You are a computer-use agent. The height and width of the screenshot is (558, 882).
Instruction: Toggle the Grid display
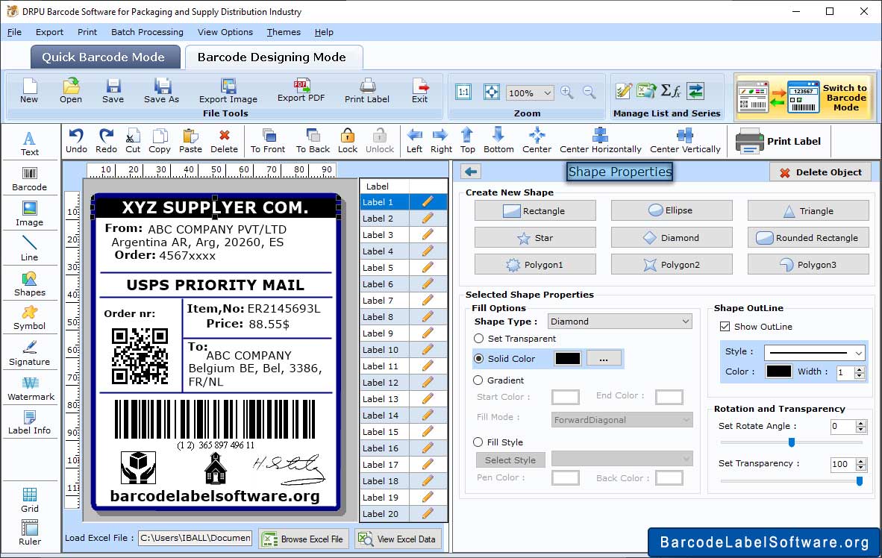click(29, 500)
